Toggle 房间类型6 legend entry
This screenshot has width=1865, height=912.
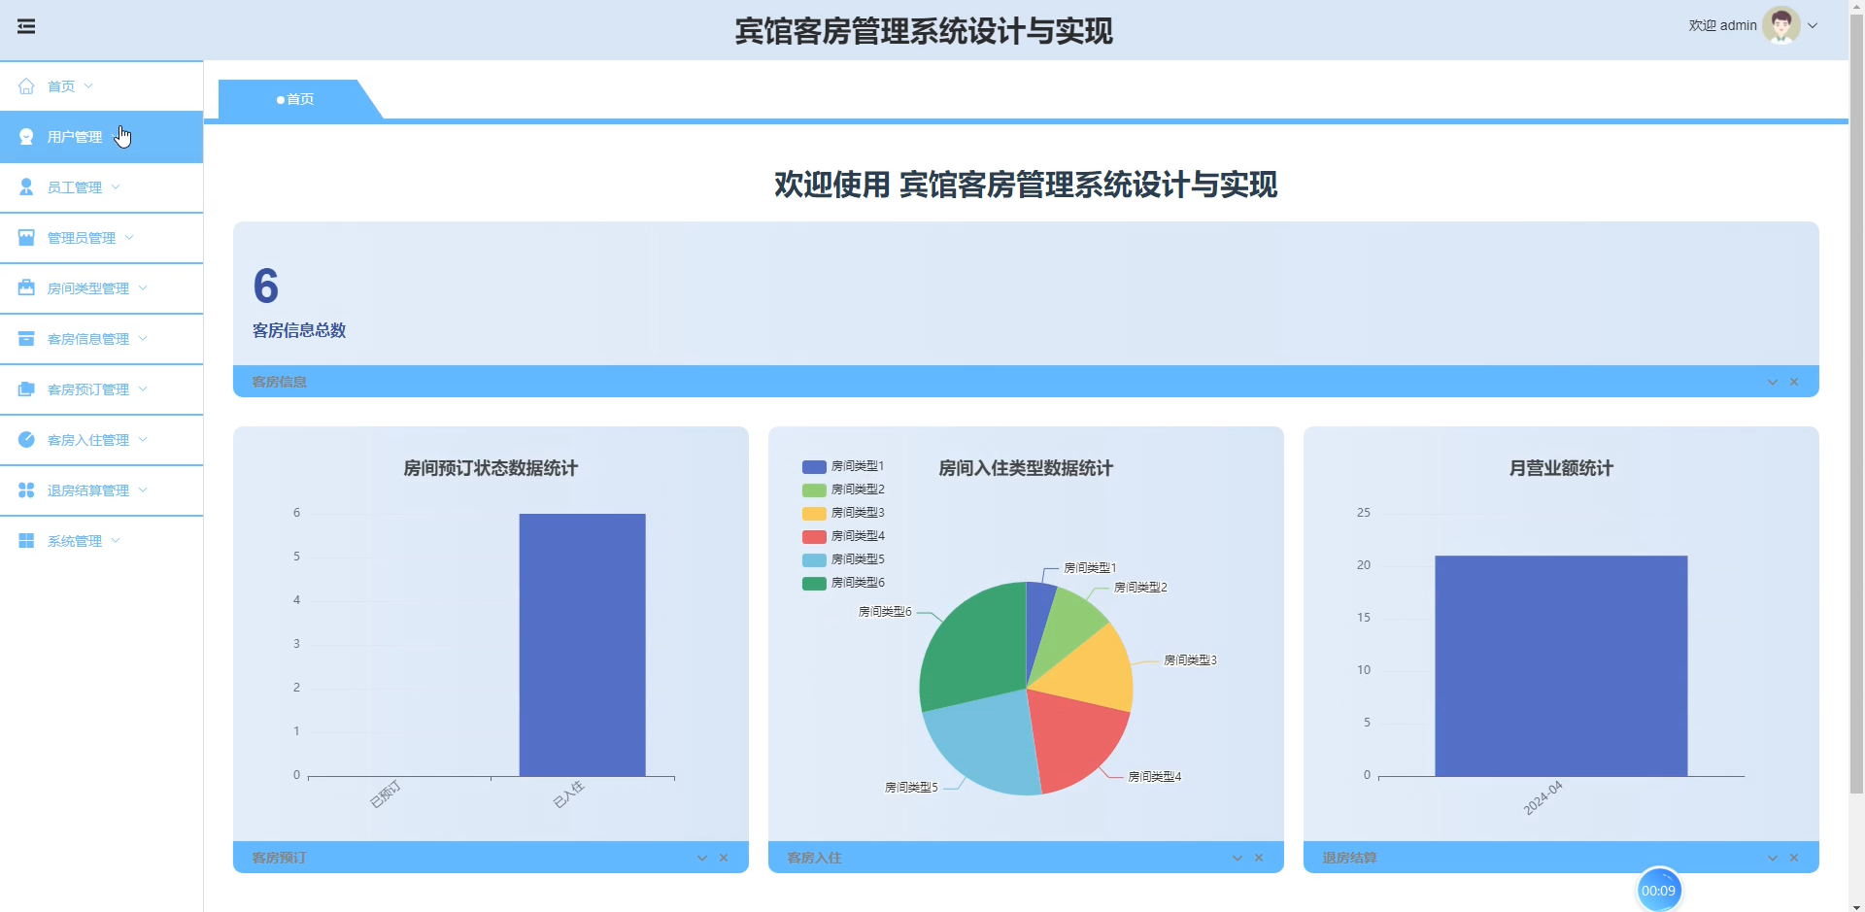843,583
